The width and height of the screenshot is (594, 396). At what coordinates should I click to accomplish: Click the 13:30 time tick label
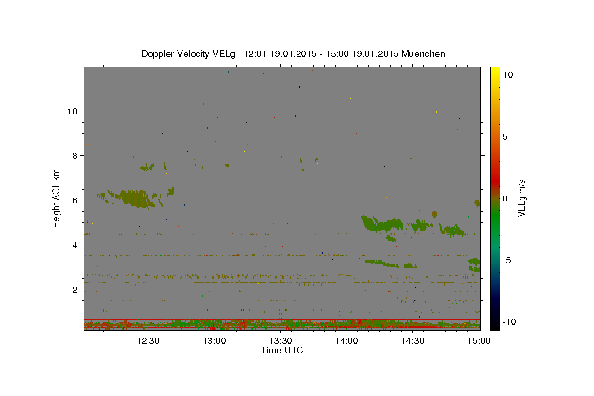tap(280, 341)
